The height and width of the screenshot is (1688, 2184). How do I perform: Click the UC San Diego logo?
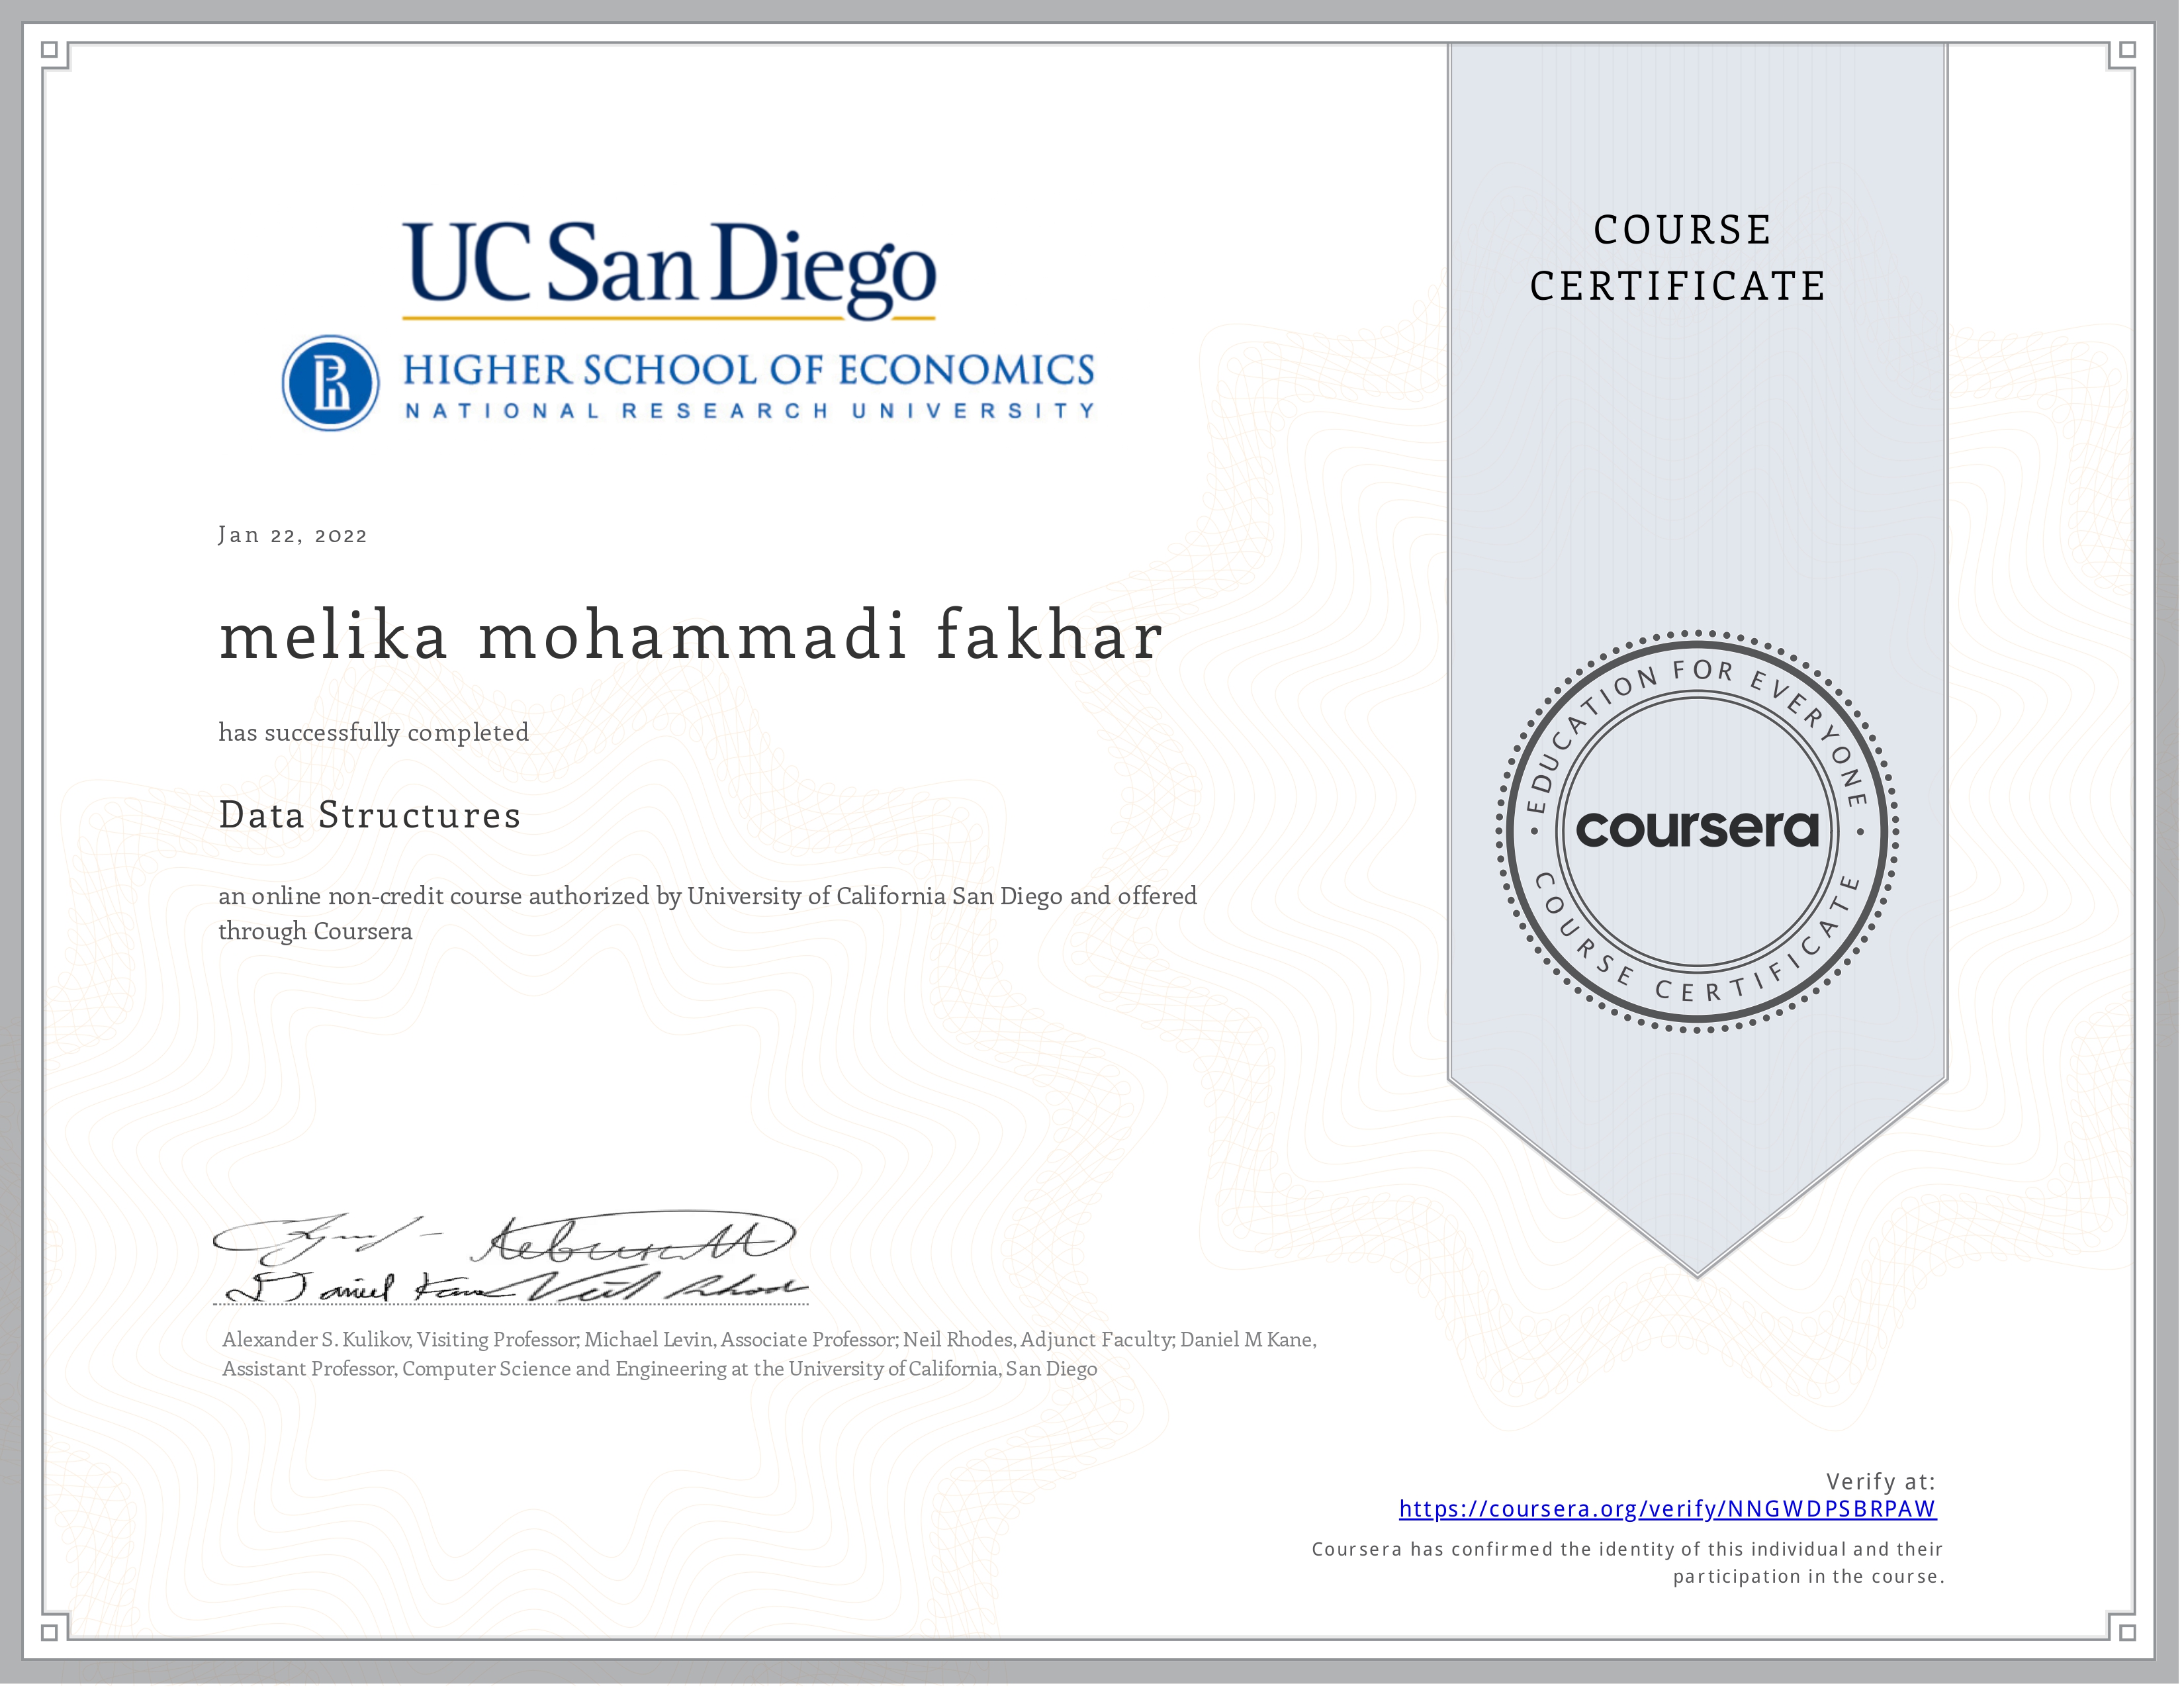pos(669,270)
